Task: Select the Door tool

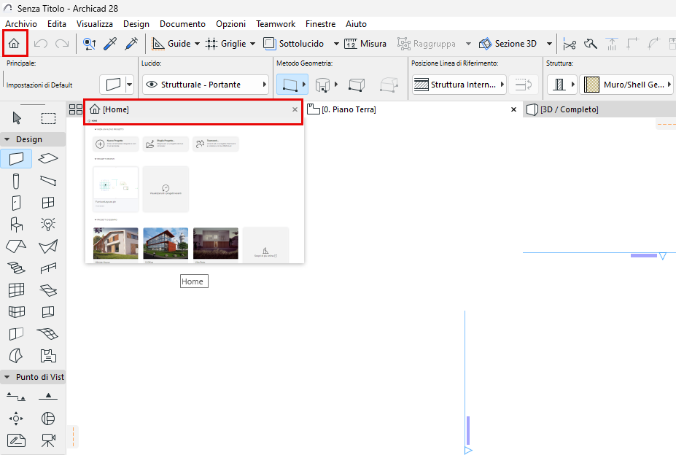Action: (x=16, y=203)
